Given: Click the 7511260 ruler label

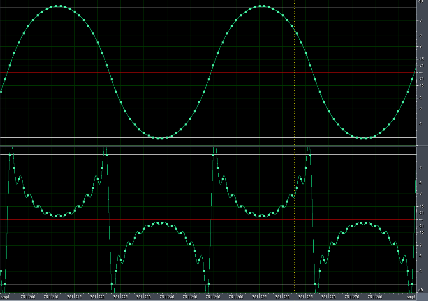Looking at the screenshot, I should (x=282, y=297).
